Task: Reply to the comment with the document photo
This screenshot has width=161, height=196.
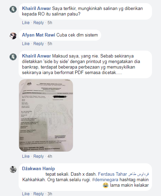Action: point(39,156)
